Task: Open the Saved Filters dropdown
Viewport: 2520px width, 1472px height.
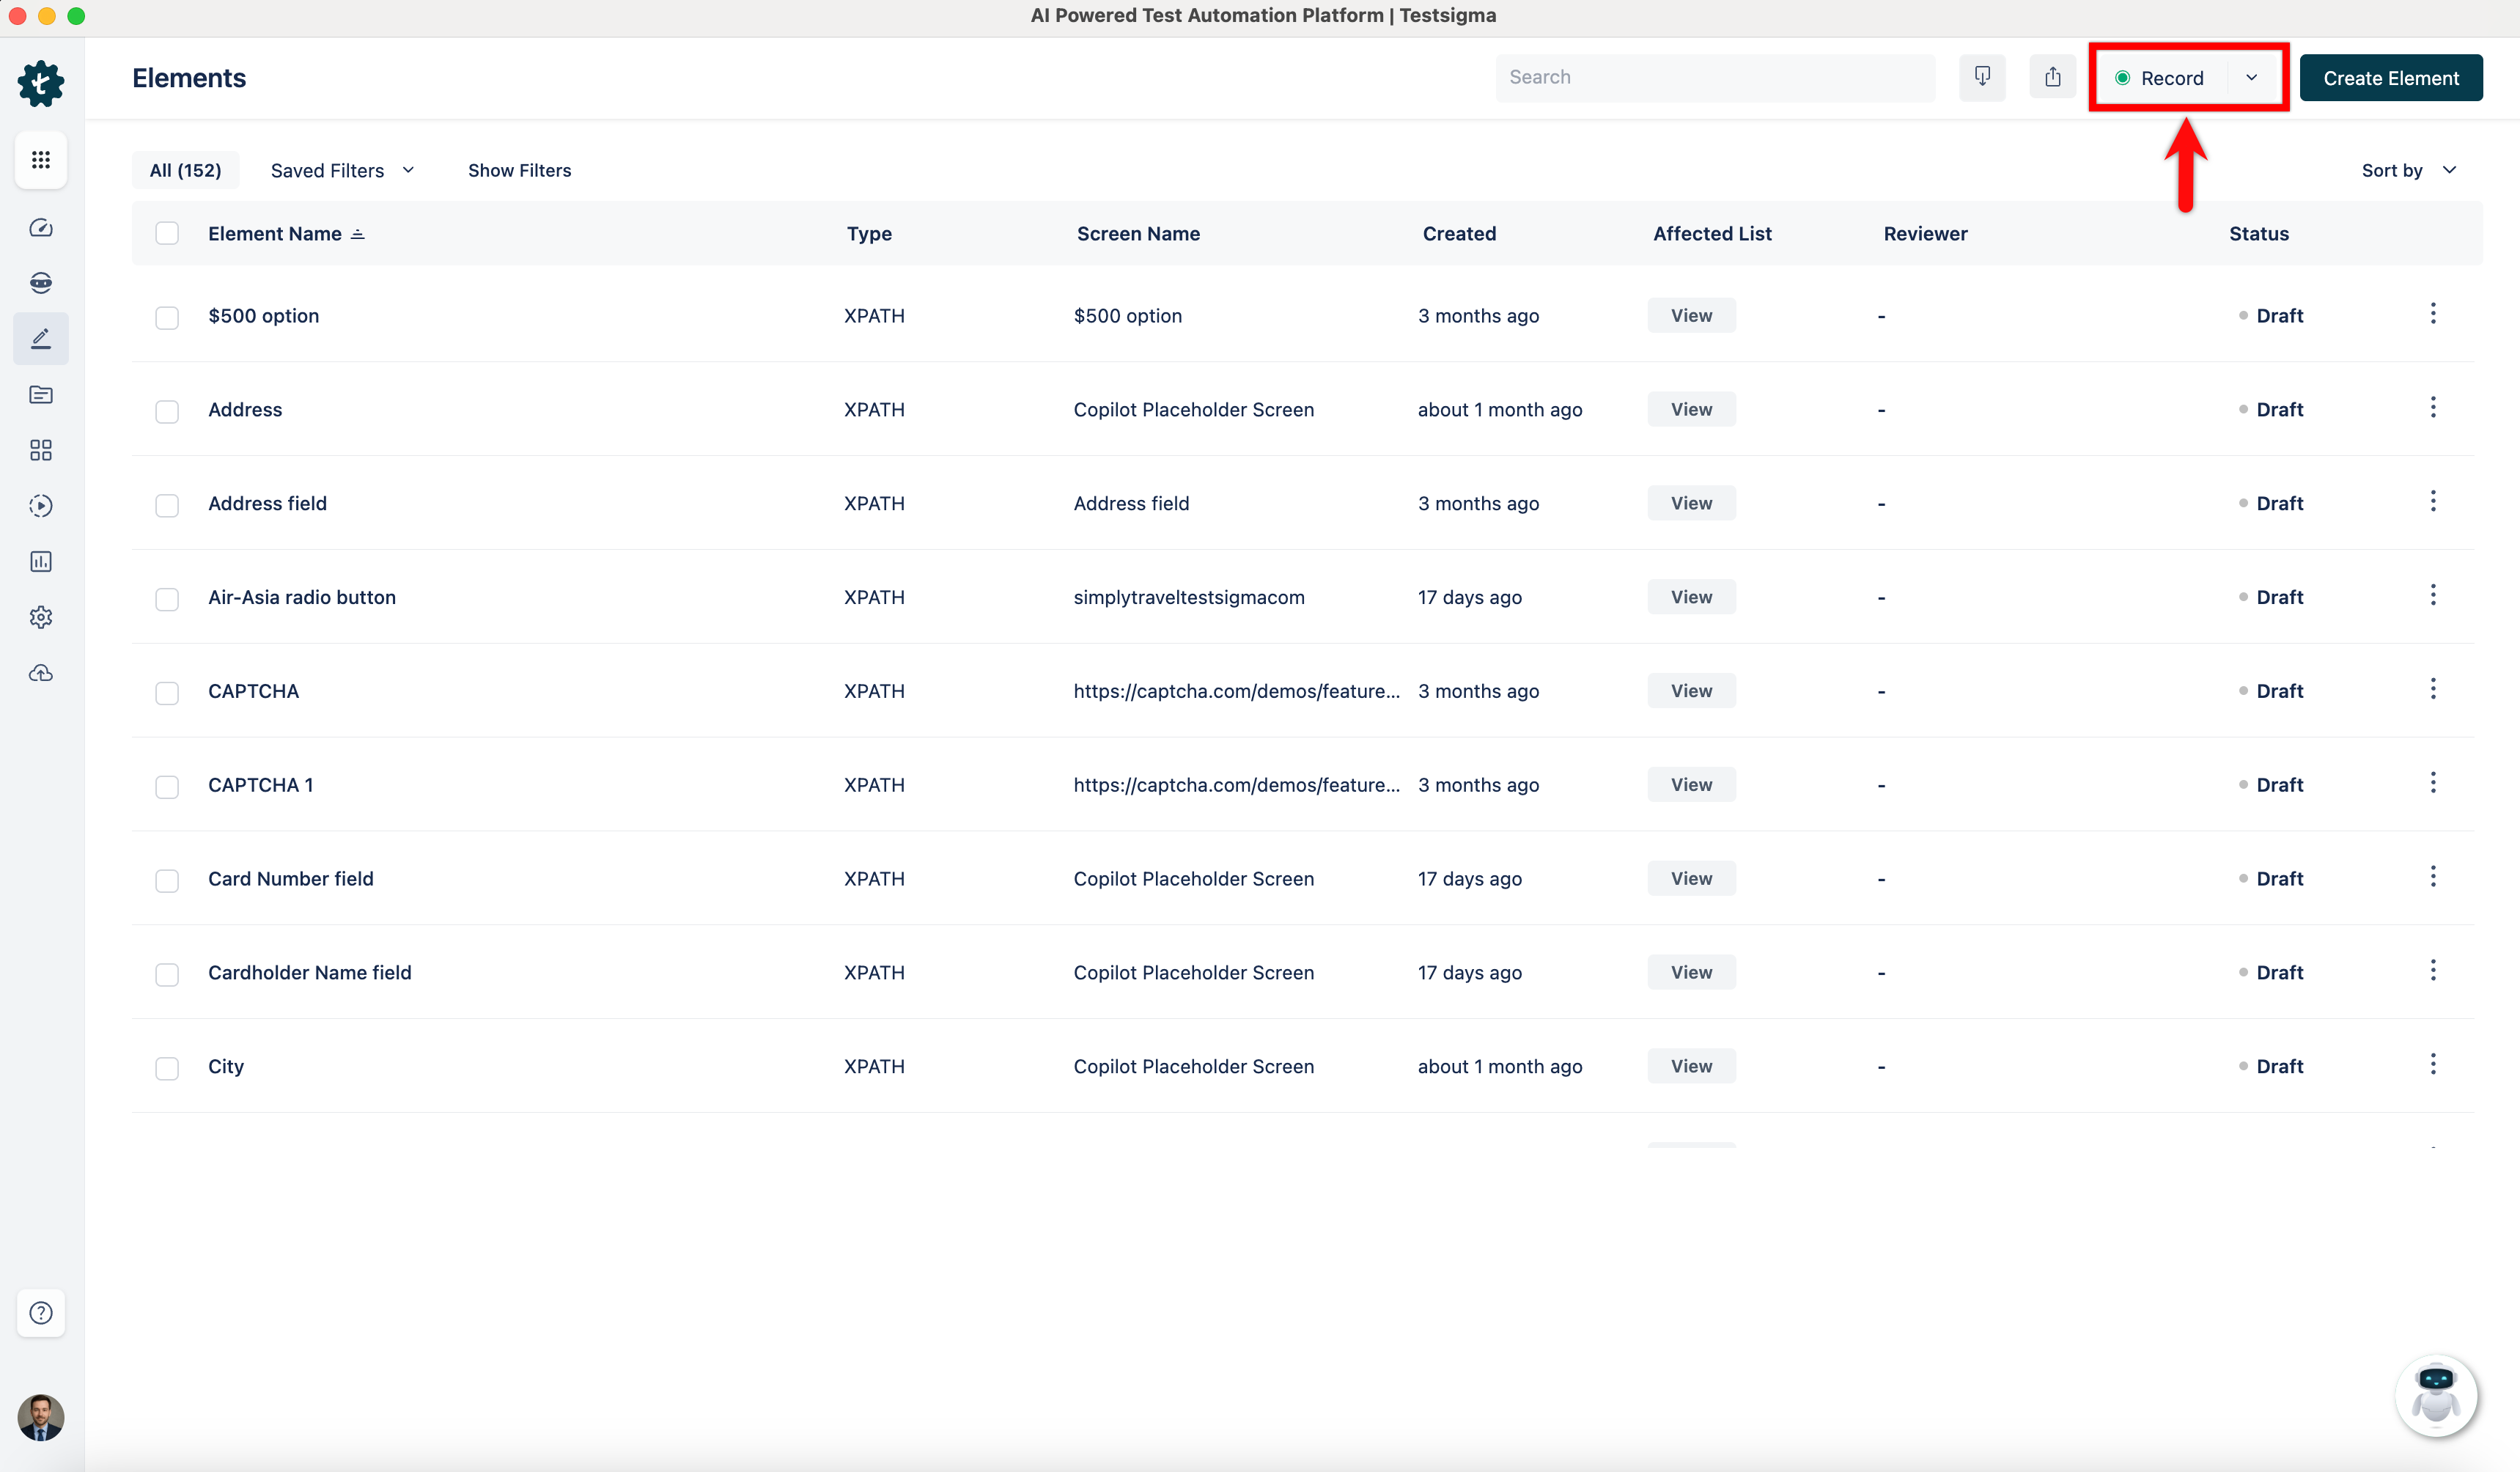Action: click(x=342, y=171)
